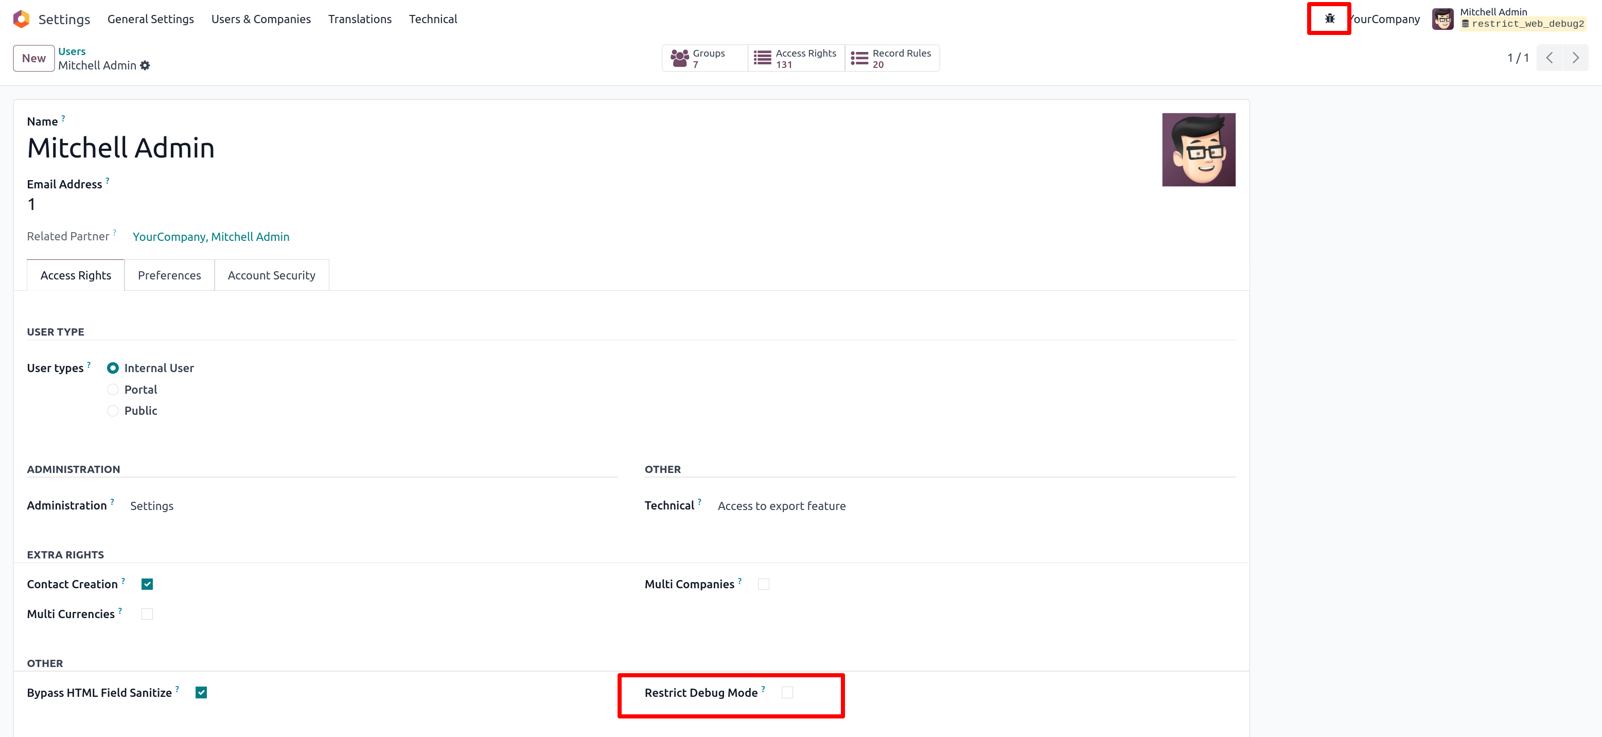Image resolution: width=1602 pixels, height=737 pixels.
Task: Go to the previous record arrow
Action: point(1549,58)
